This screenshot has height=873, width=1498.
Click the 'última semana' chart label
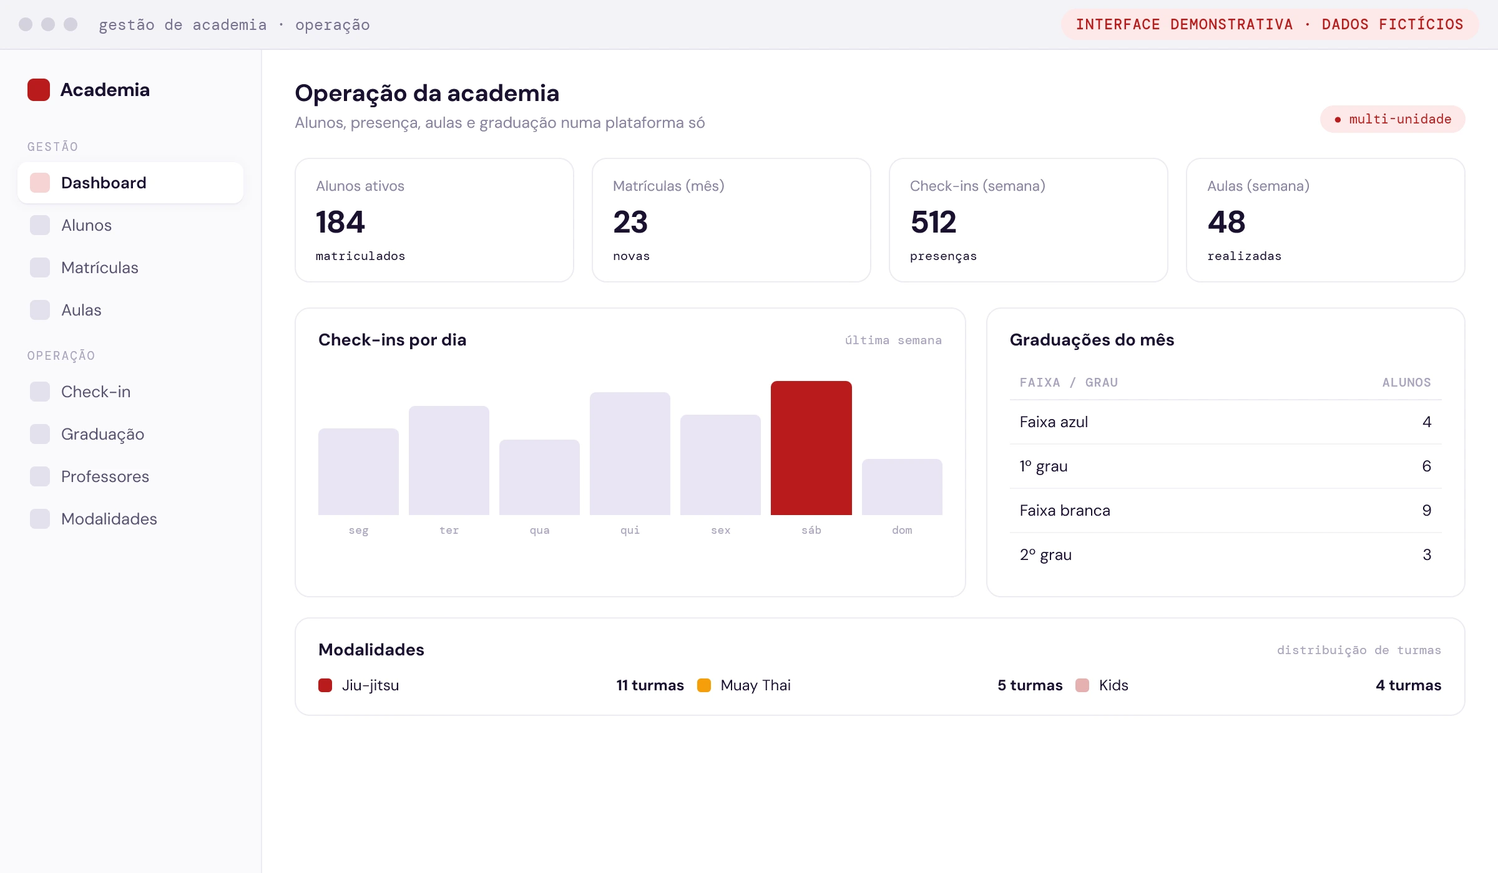click(893, 340)
